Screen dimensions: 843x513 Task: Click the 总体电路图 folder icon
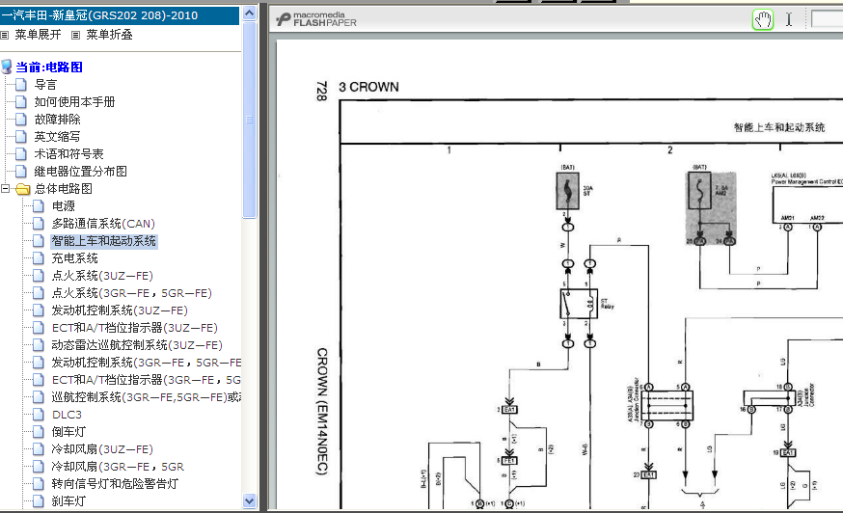coord(22,189)
